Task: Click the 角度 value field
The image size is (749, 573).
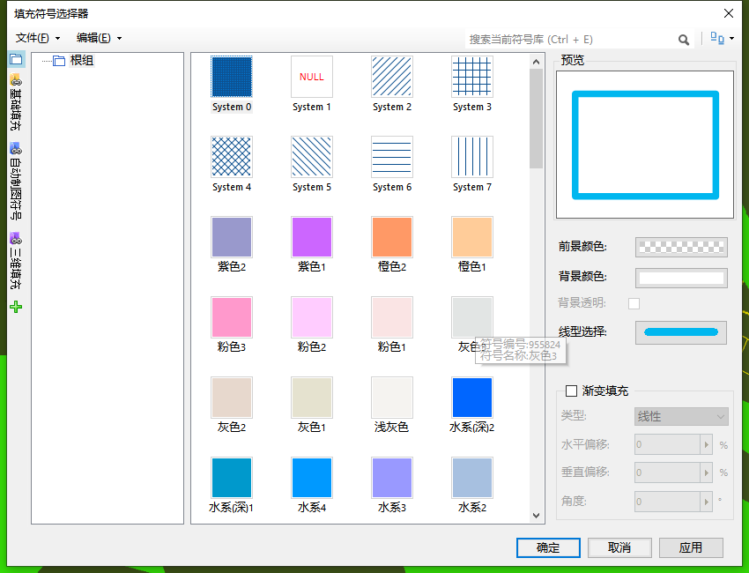Action: click(667, 502)
